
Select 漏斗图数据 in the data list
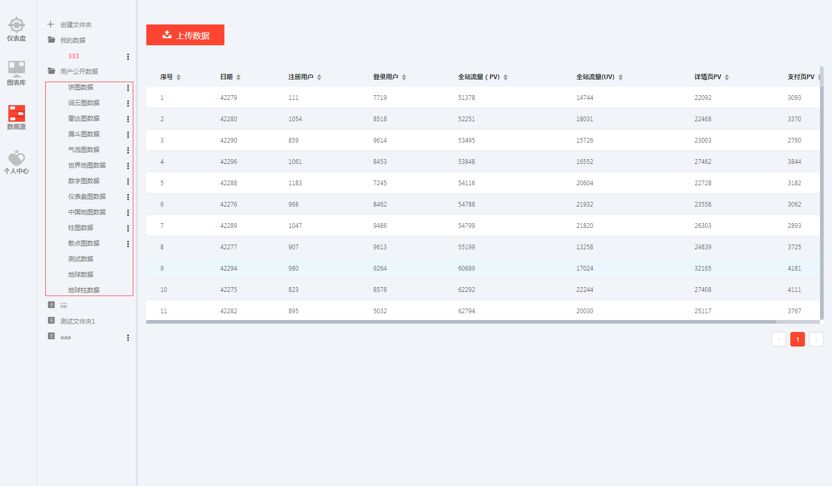(84, 134)
